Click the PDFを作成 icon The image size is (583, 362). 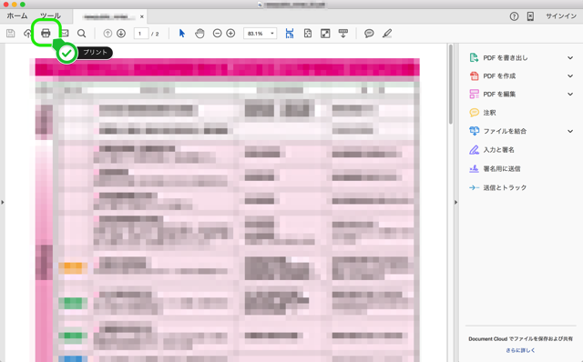[474, 75]
